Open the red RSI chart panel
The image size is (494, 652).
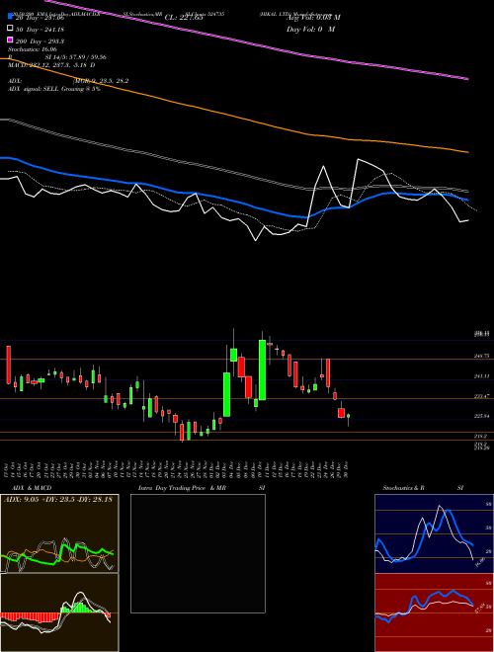tap(434, 612)
